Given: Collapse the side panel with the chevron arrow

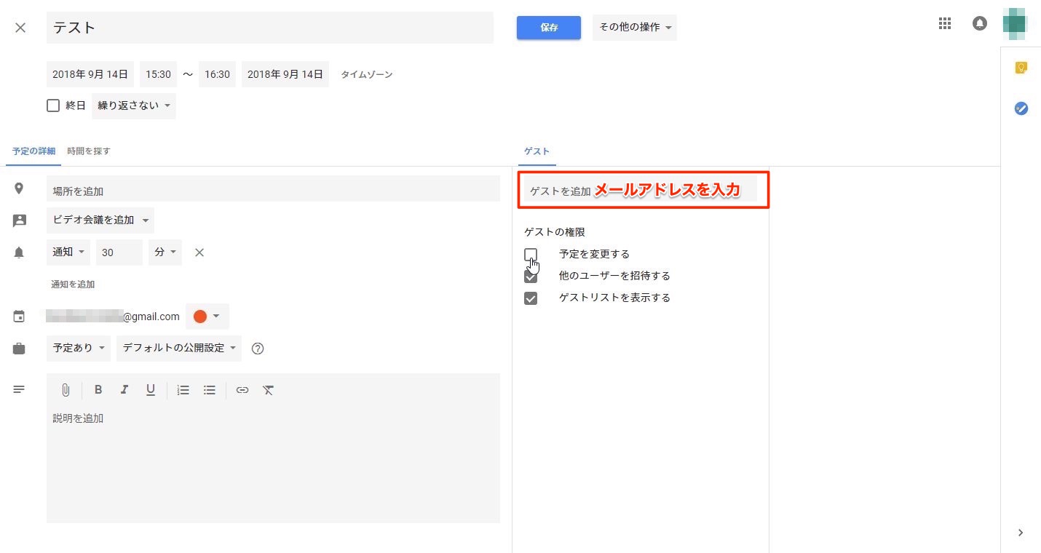Looking at the screenshot, I should pyautogui.click(x=1021, y=533).
